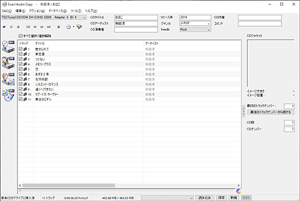The height and width of the screenshot is (201, 300).
Task: Click the CD number (CDナンバー) input field
Action: [289, 129]
